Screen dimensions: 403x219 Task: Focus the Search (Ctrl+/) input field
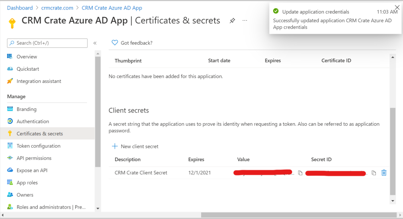(47, 43)
